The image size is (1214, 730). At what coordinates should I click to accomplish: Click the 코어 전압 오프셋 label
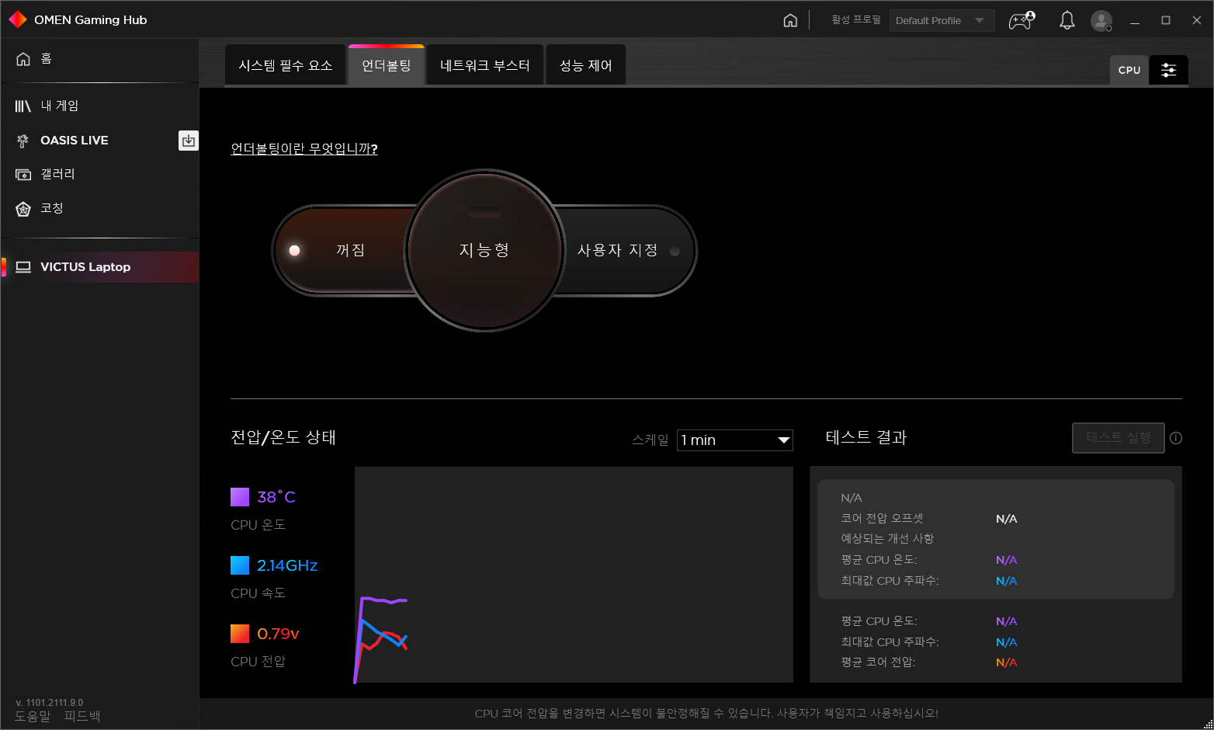(x=882, y=519)
